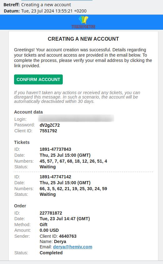Click the sender Client ID 4640763
The image size is (163, 264).
[68, 236]
